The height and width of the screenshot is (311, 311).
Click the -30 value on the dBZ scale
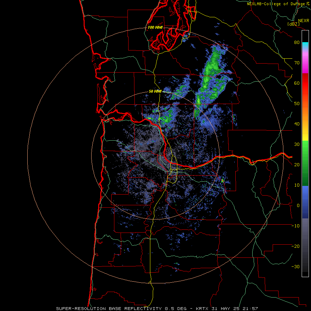[295, 267]
